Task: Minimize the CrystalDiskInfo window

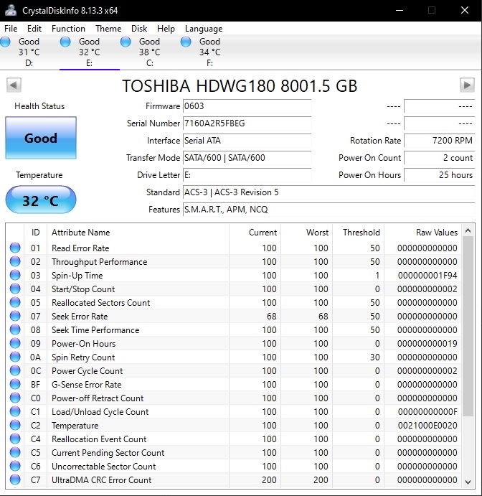Action: 400,10
